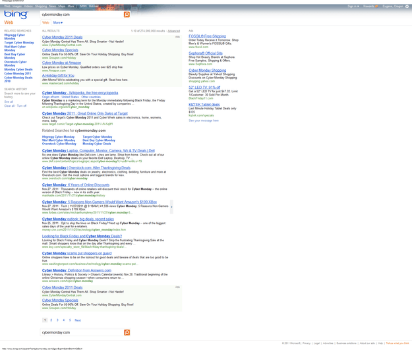Expand the Forbes result preview arrow

(171, 207)
